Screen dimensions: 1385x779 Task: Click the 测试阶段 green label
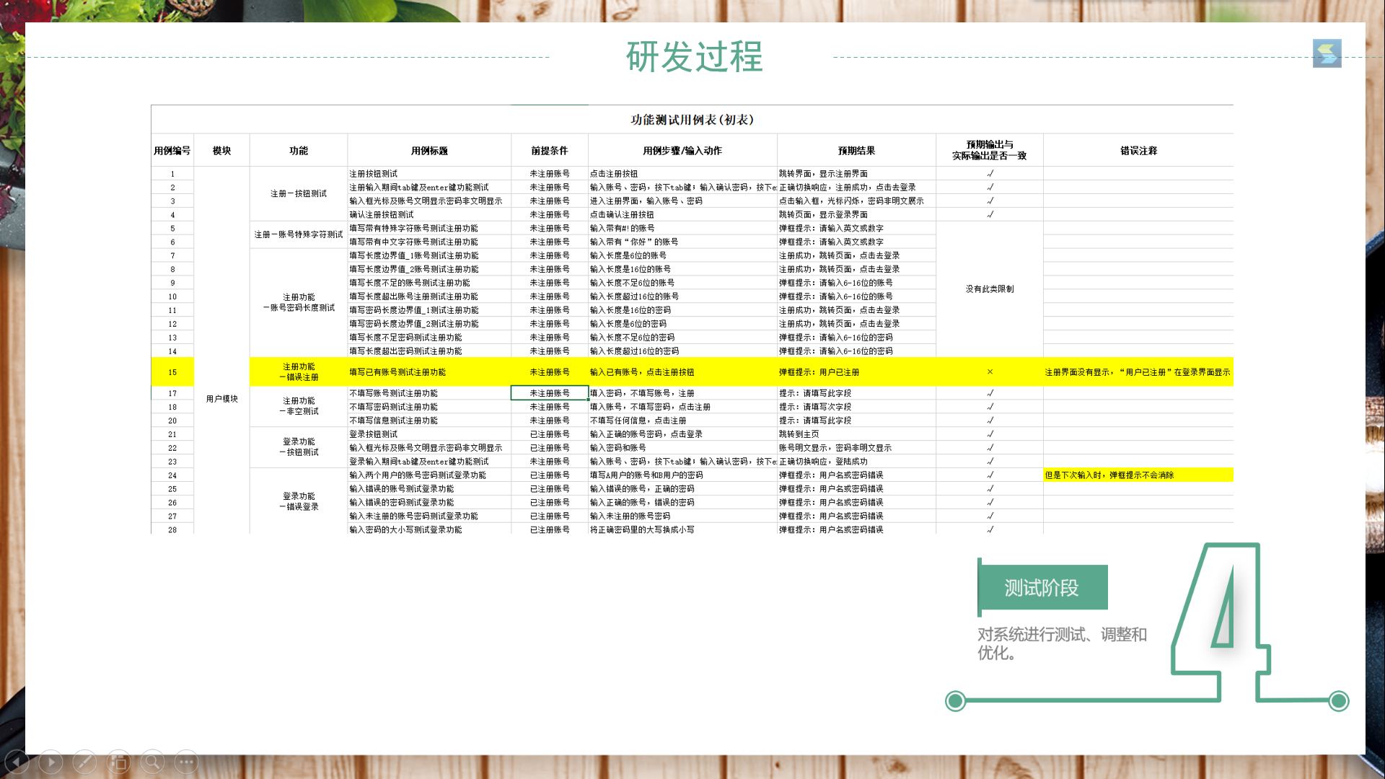coord(1042,588)
